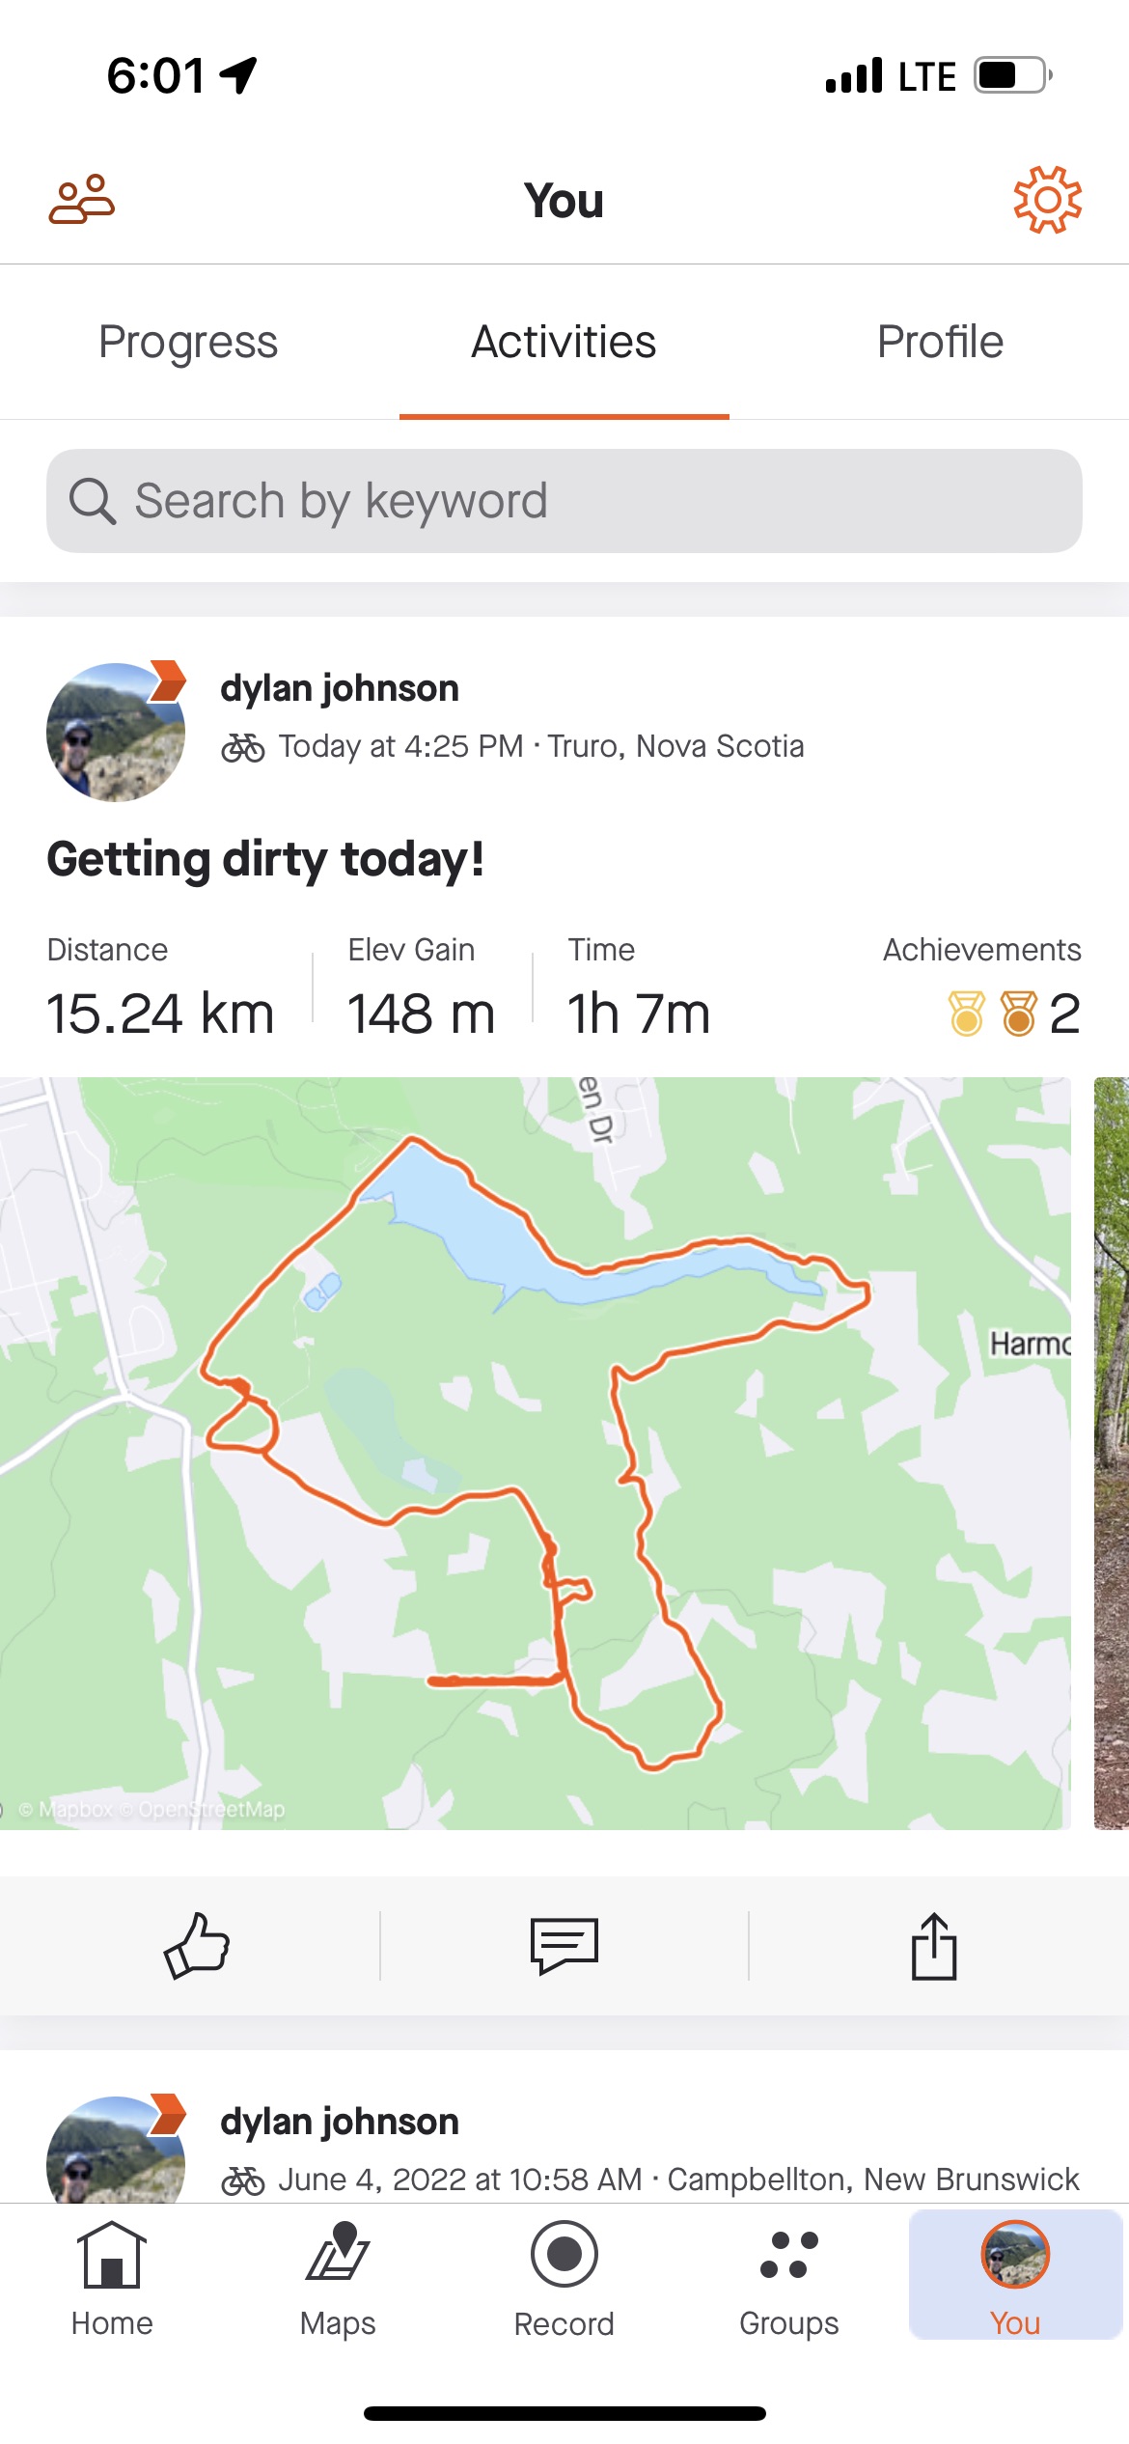This screenshot has width=1129, height=2444.
Task: Switch to the Progress tab
Action: tap(188, 342)
